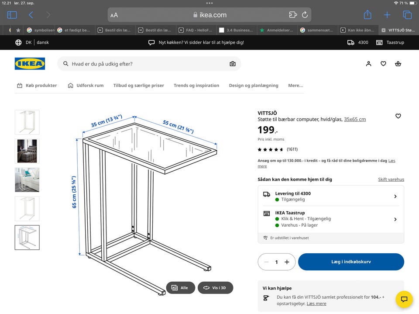Switch to the 'sammensæt...' tab
419x314 pixels.
pos(317,30)
